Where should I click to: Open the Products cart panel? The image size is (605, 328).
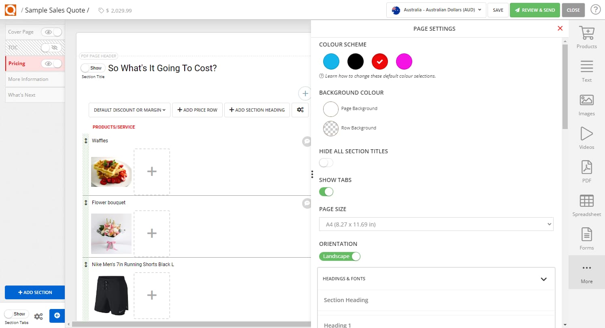[x=586, y=37]
